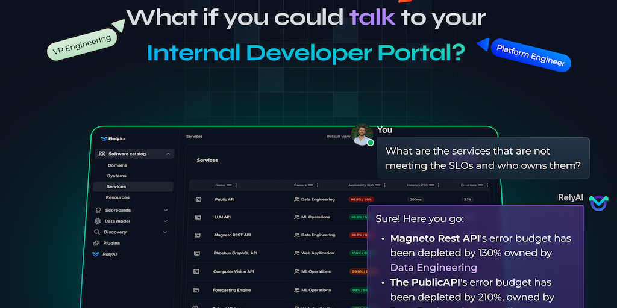
Task: Click the Latency P99 filter lines icon
Action: [431, 185]
